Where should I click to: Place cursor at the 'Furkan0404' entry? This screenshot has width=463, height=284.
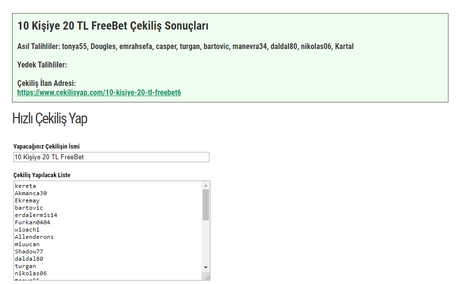pyautogui.click(x=32, y=222)
